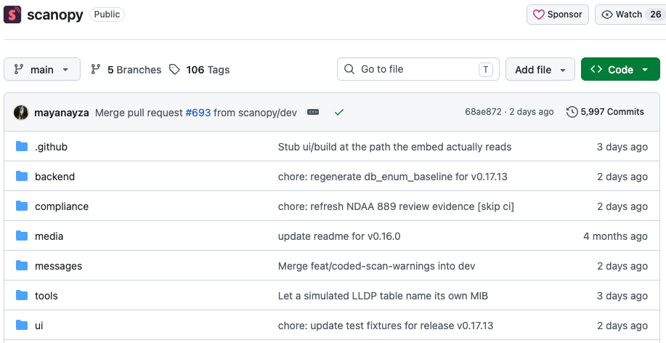The height and width of the screenshot is (343, 666).
Task: Click the folder icon for messages
Action: (x=22, y=266)
